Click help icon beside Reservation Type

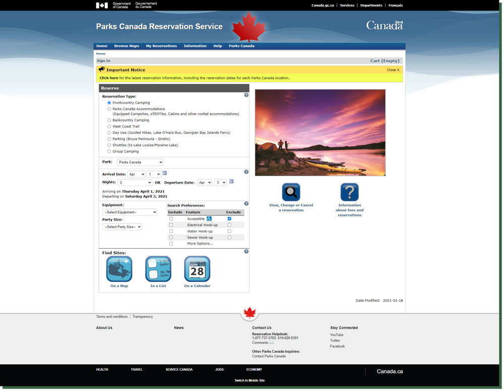tap(246, 95)
